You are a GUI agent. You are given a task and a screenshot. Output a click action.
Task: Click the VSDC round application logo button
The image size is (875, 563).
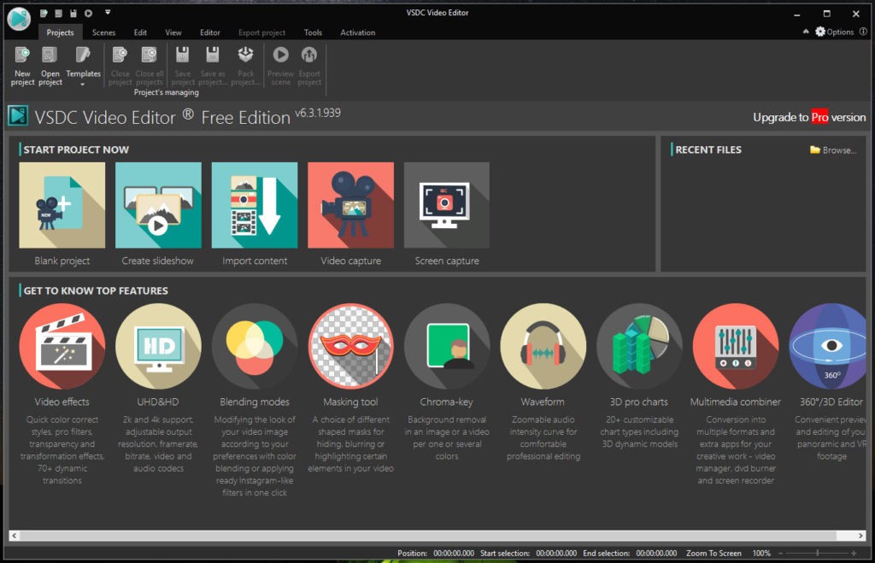pyautogui.click(x=19, y=19)
